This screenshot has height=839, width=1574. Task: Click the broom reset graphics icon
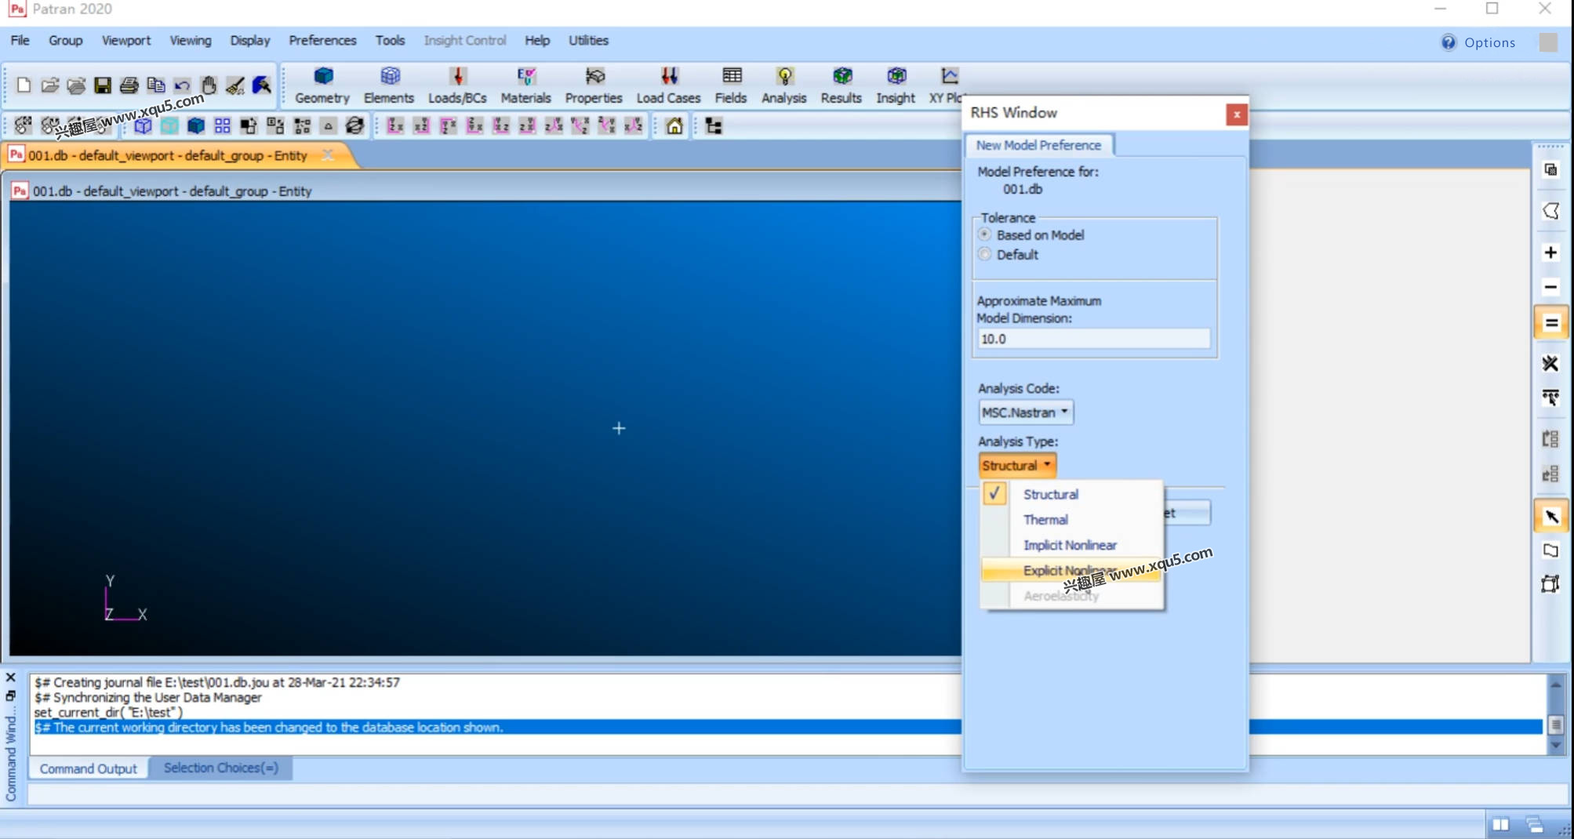235,85
